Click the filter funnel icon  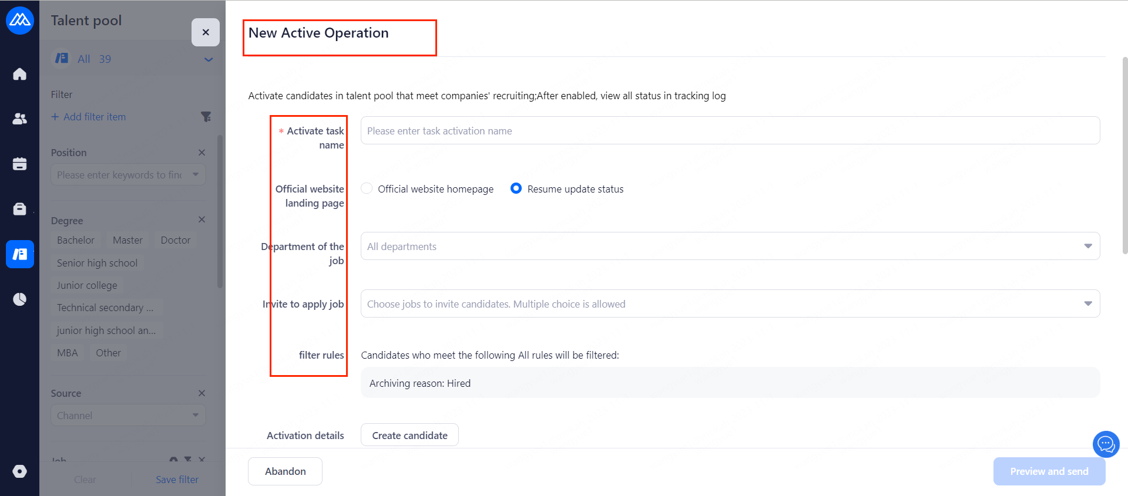coord(206,117)
